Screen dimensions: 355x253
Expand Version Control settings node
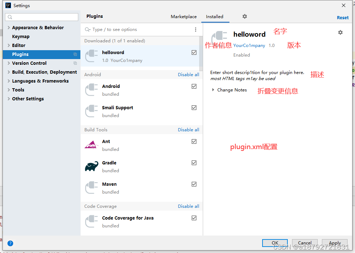tap(9, 63)
